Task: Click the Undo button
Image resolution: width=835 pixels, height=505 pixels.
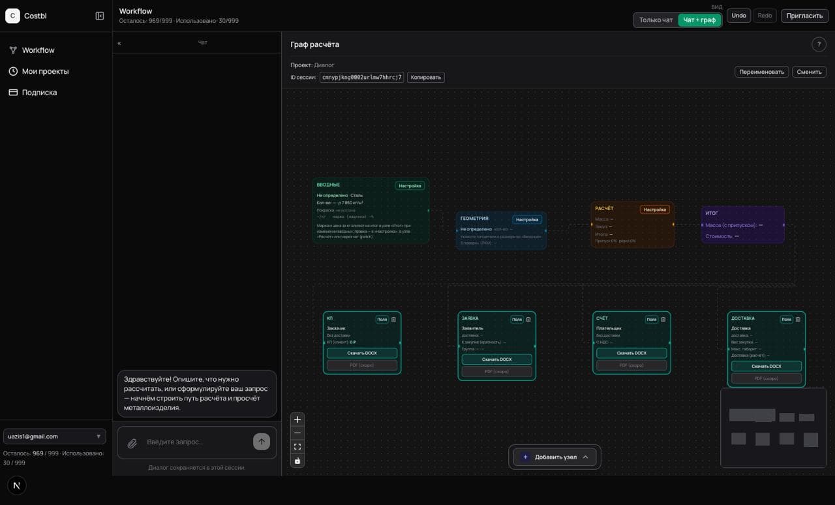Action: click(x=738, y=16)
